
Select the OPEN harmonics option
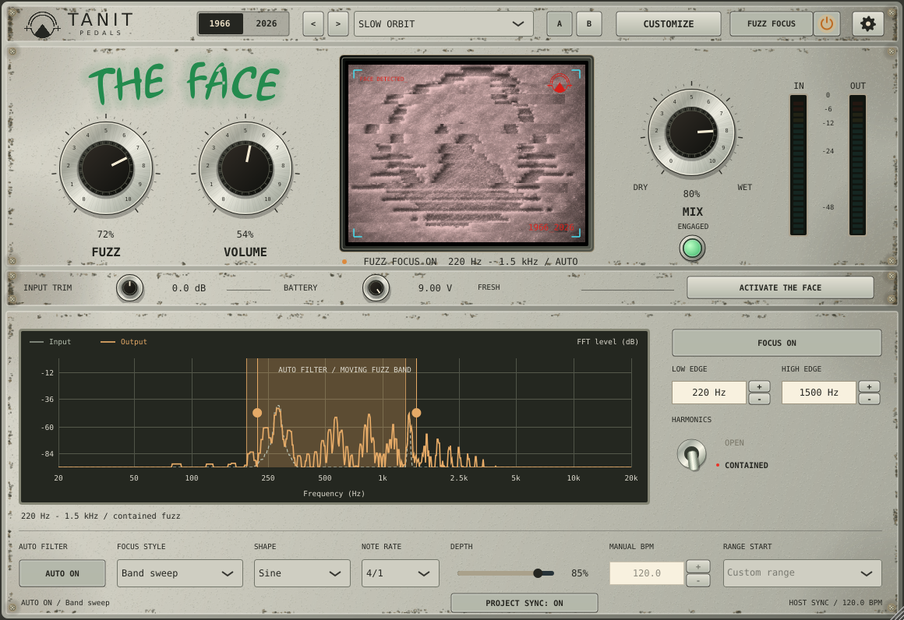tap(734, 442)
